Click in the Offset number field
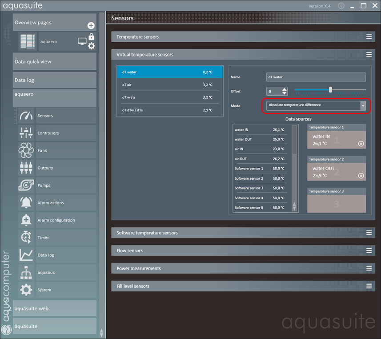Screen dimensions: 381x339 click(274, 91)
